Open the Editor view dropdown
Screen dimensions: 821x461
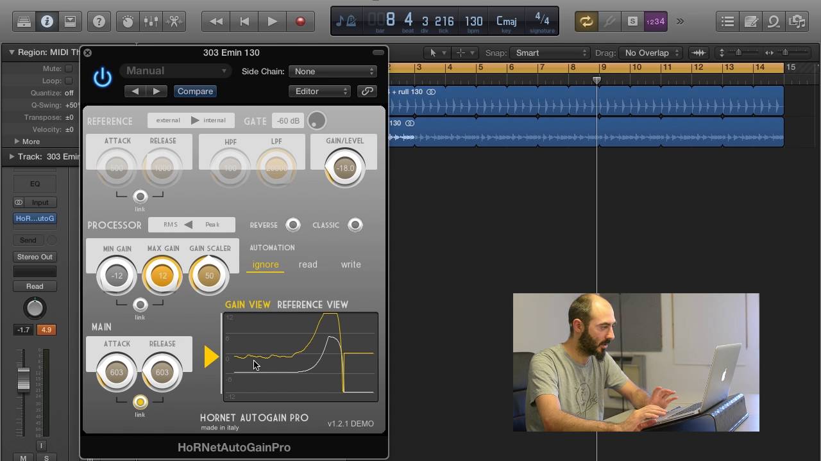coord(319,92)
